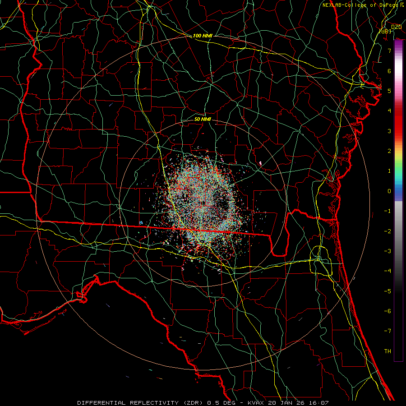Screen dimensions: 406x406
Task: Click the 7 value on color scale
Action: 389,51
